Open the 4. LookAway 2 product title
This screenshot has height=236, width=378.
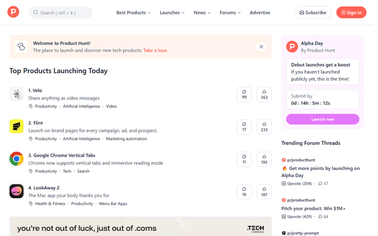tap(43, 188)
